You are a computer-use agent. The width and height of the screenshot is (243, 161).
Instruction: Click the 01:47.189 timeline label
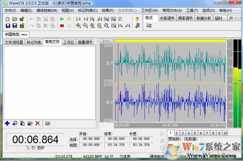click(170, 125)
